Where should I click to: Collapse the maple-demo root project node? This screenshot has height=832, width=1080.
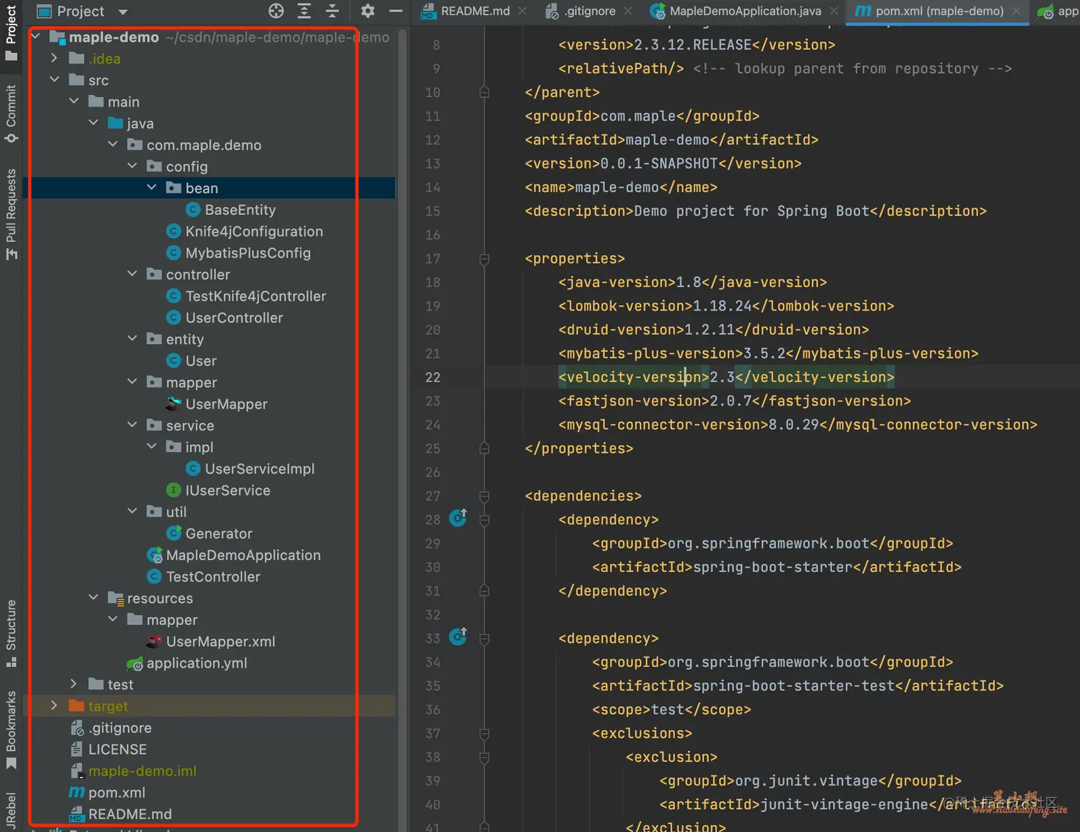36,36
